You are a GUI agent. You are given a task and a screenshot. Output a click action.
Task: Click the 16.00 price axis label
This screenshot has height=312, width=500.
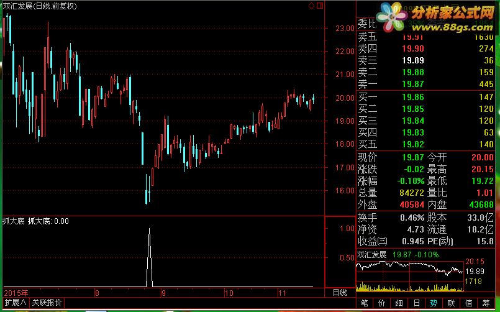[x=345, y=190]
